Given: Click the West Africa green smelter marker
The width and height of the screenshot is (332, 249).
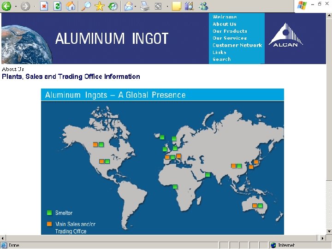Looking at the screenshot, I should (175, 187).
